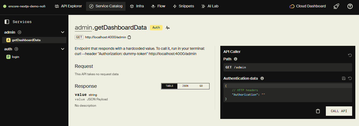This screenshot has height=126, width=359.
Task: Switch to the Infra tab
Action: pyautogui.click(x=137, y=6)
